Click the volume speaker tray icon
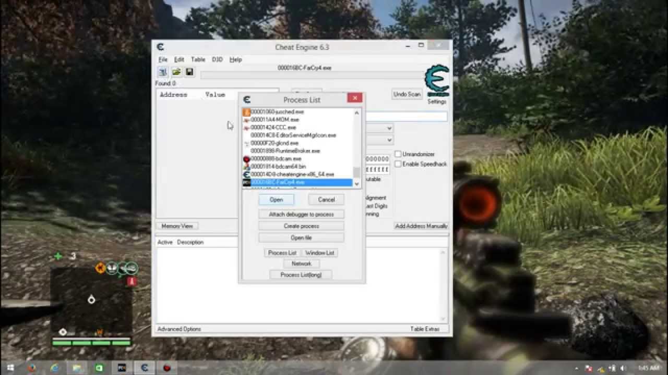The height and width of the screenshot is (375, 668). coord(623,368)
